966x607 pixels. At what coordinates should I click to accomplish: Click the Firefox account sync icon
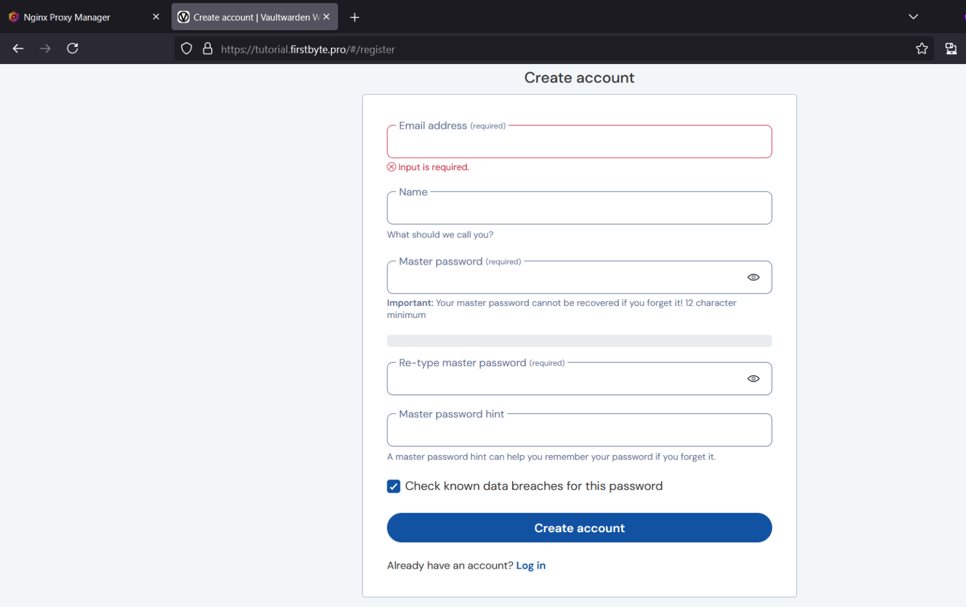951,48
